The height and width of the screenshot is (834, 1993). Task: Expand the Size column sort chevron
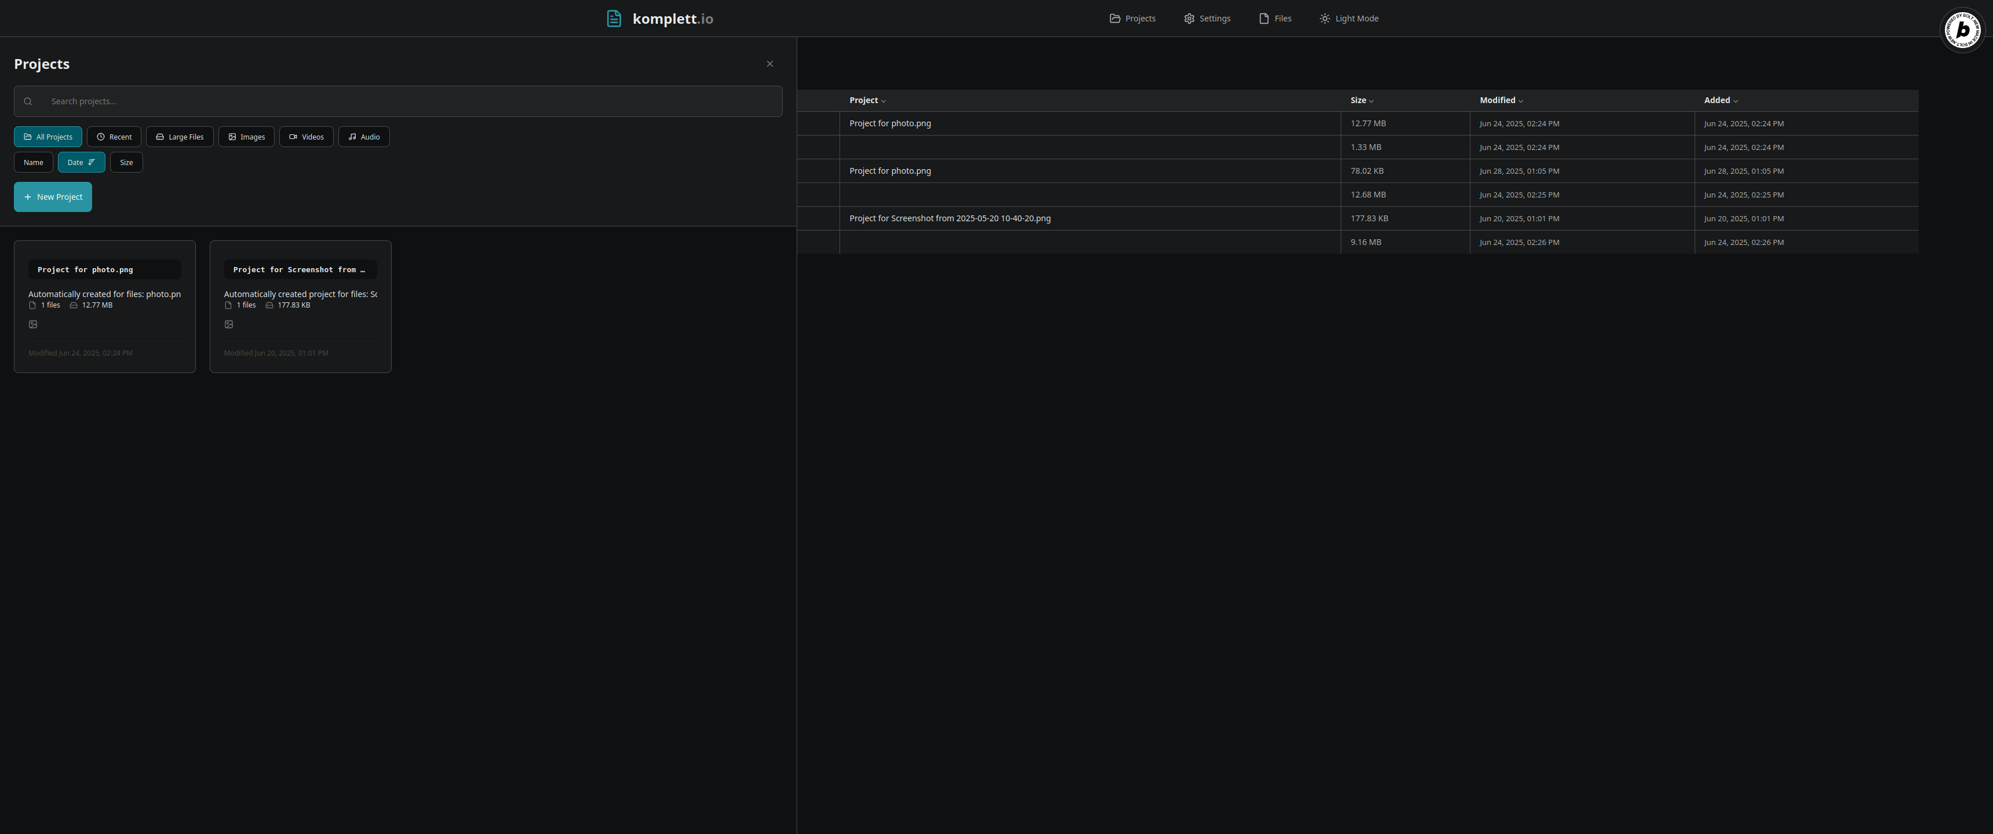click(x=1371, y=101)
